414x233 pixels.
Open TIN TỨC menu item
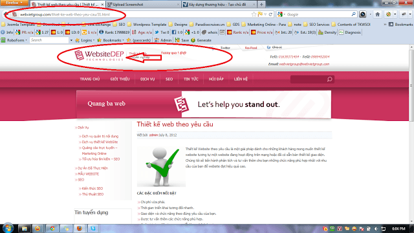click(x=191, y=79)
